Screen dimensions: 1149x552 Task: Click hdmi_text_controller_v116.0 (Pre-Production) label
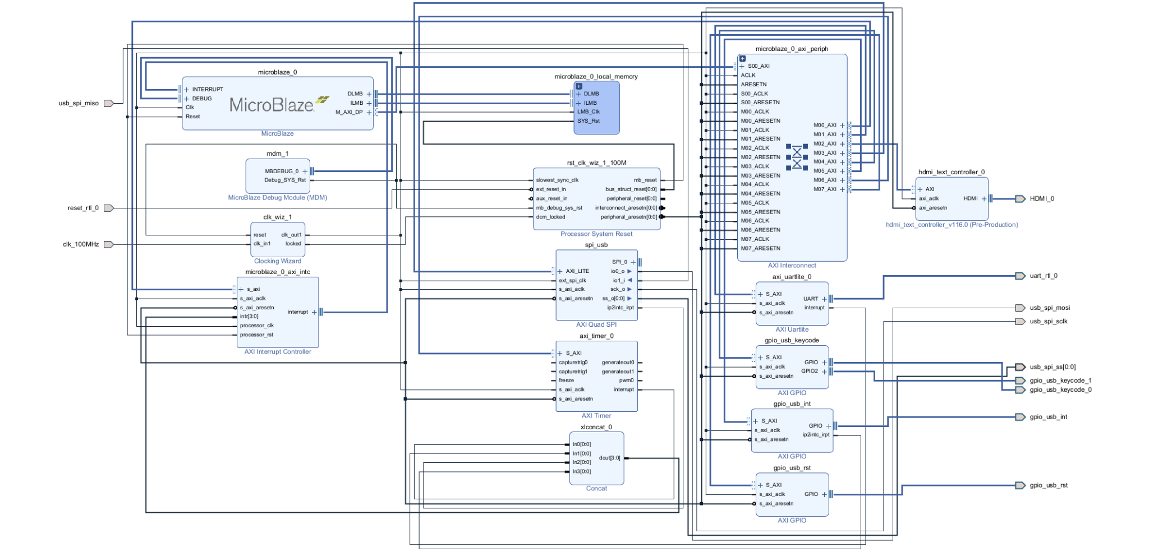click(952, 225)
